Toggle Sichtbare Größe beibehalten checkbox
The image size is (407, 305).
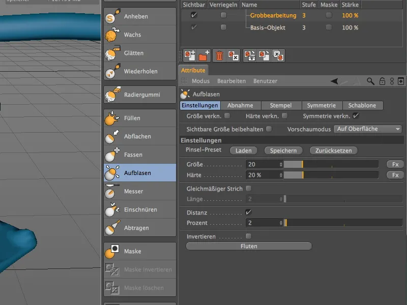(x=269, y=129)
